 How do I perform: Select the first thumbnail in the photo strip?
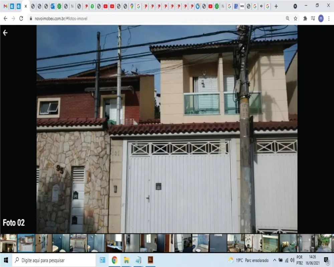[8, 243]
